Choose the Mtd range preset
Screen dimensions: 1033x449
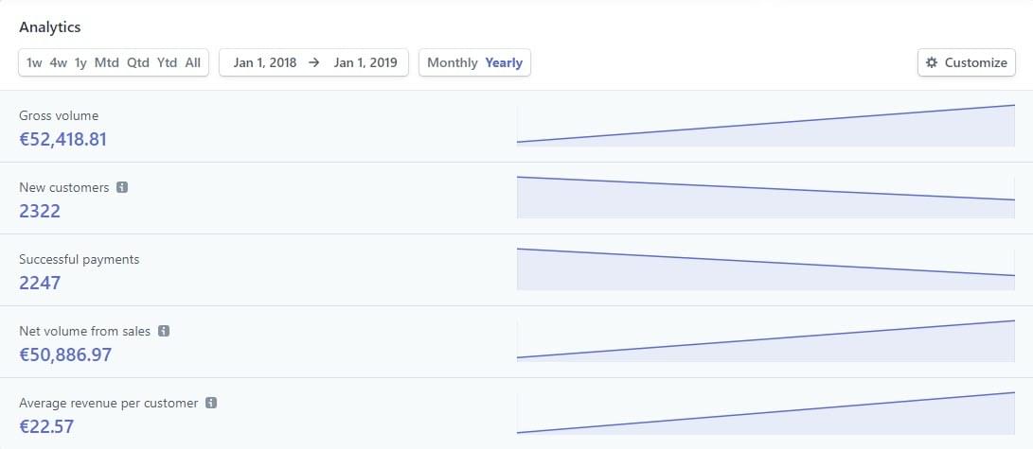coord(106,62)
